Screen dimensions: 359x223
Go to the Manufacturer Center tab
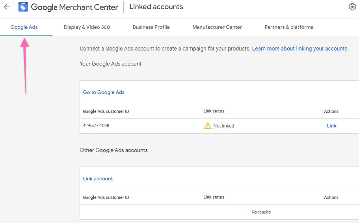(x=217, y=27)
